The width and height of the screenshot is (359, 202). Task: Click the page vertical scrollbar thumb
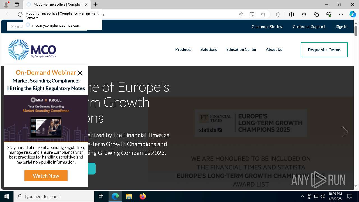(356, 31)
